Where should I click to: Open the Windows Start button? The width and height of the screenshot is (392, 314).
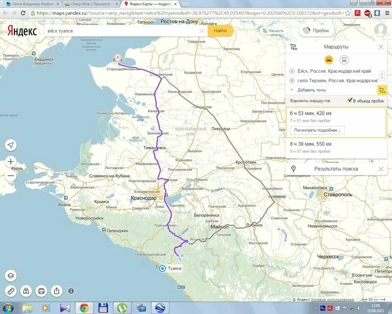(x=8, y=308)
